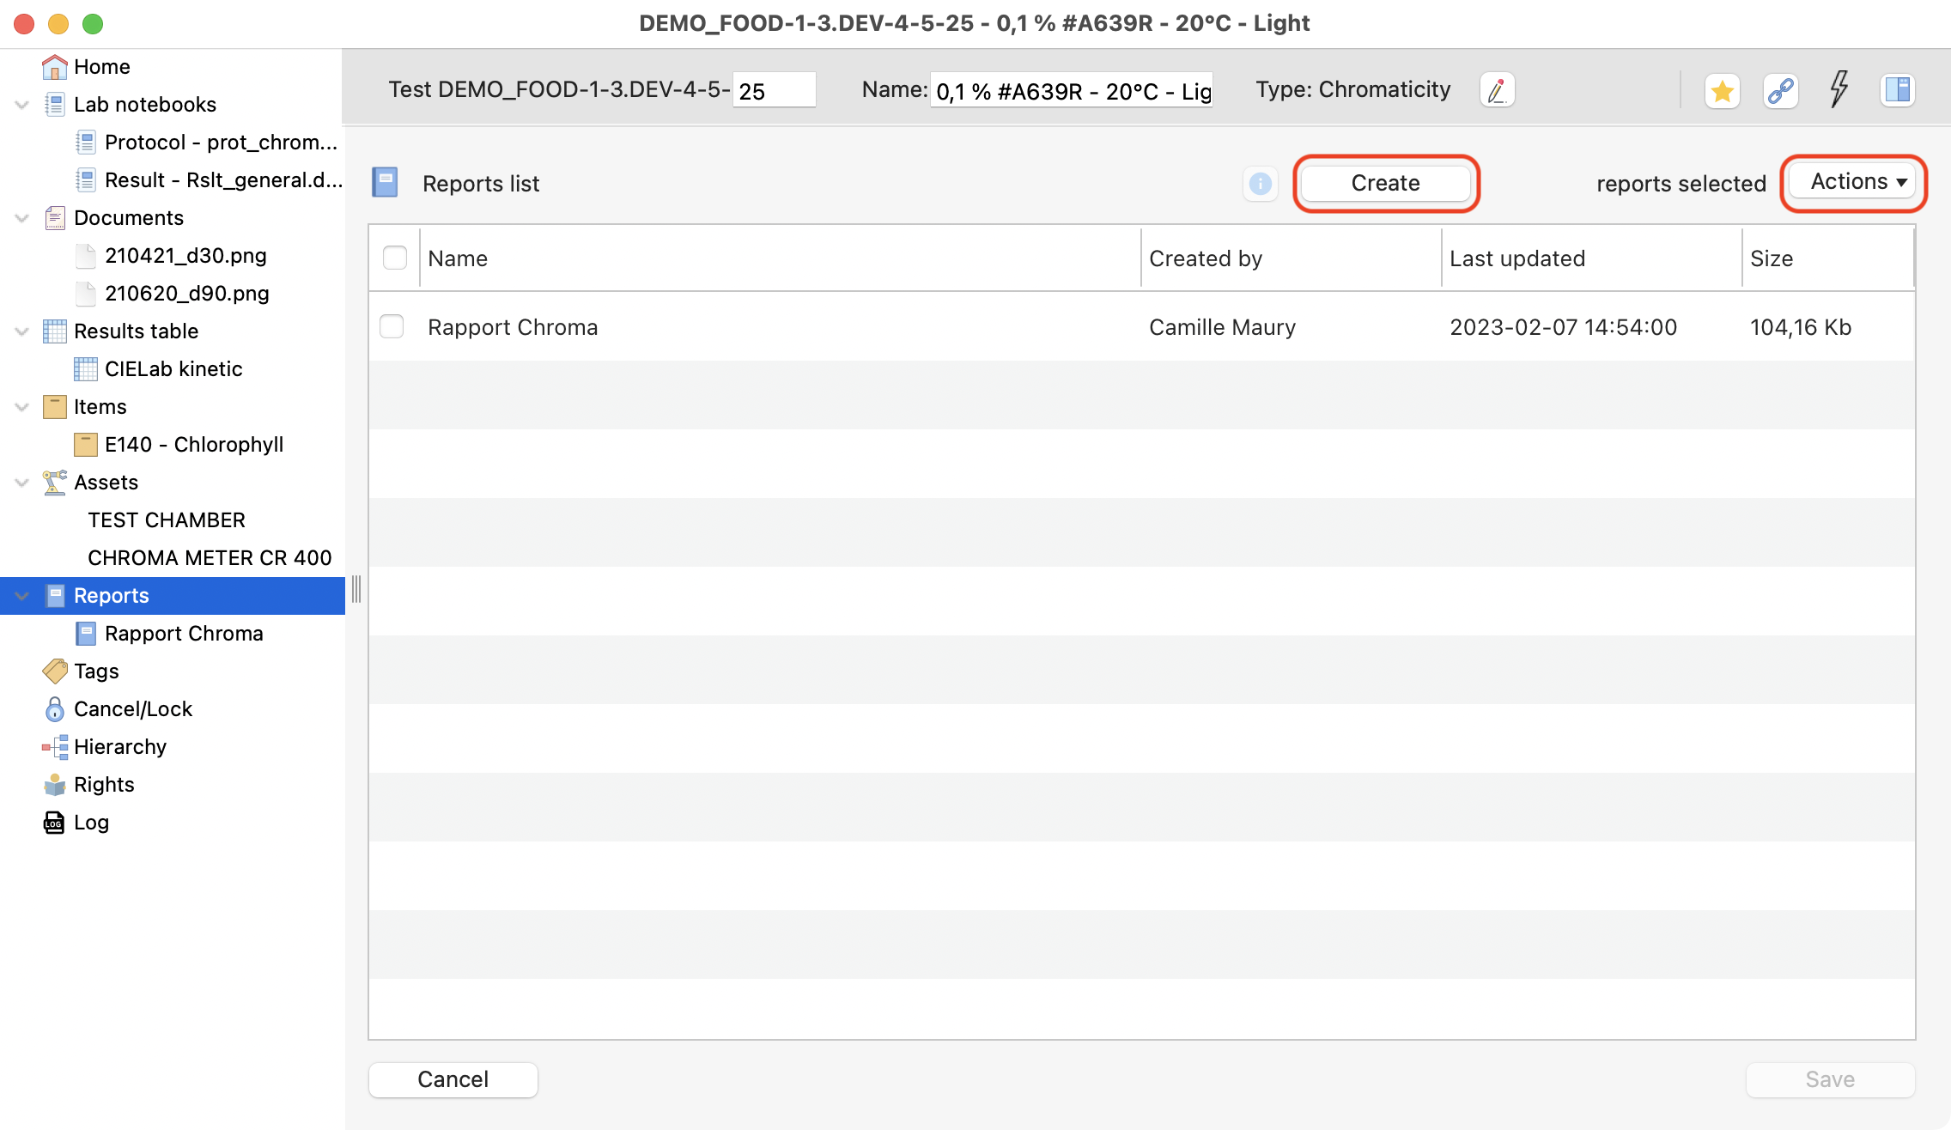
Task: Click Rapport Chroma name in table
Action: coord(513,327)
